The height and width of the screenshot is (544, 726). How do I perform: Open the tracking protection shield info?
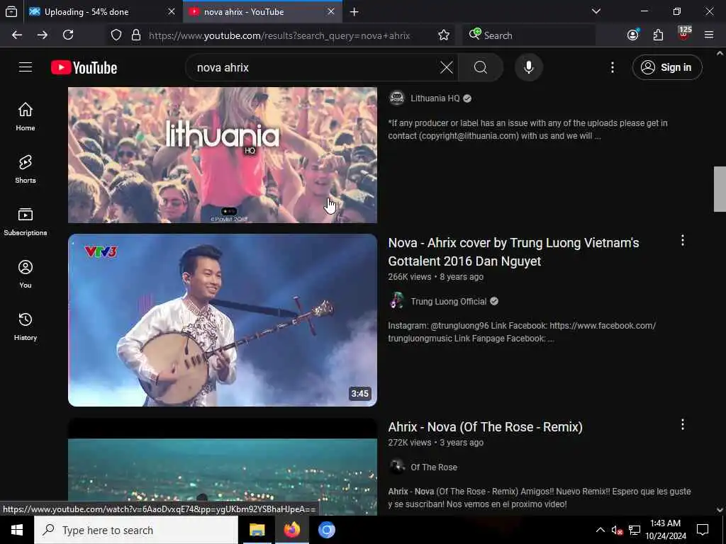pos(116,35)
